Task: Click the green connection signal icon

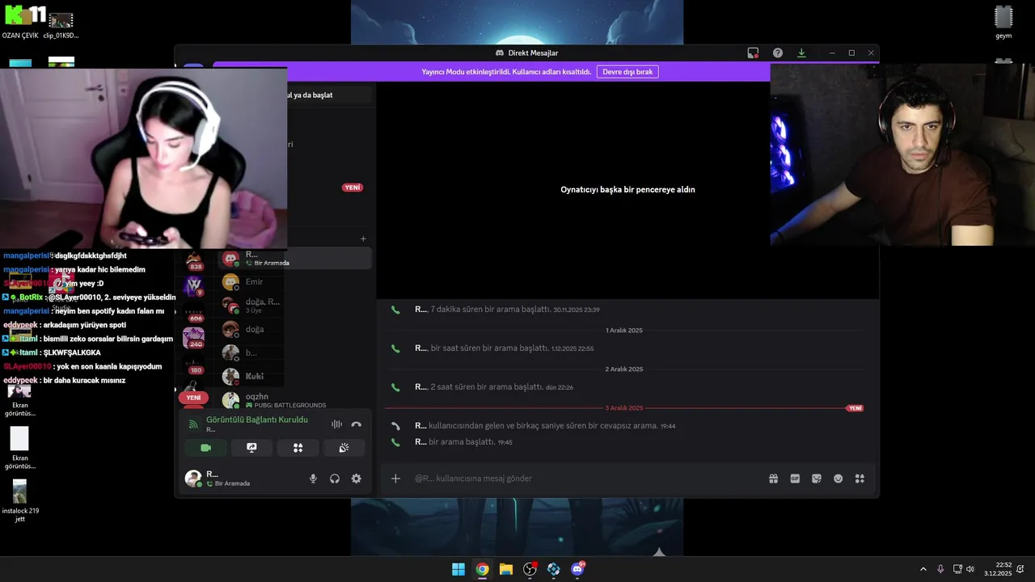Action: pos(193,424)
